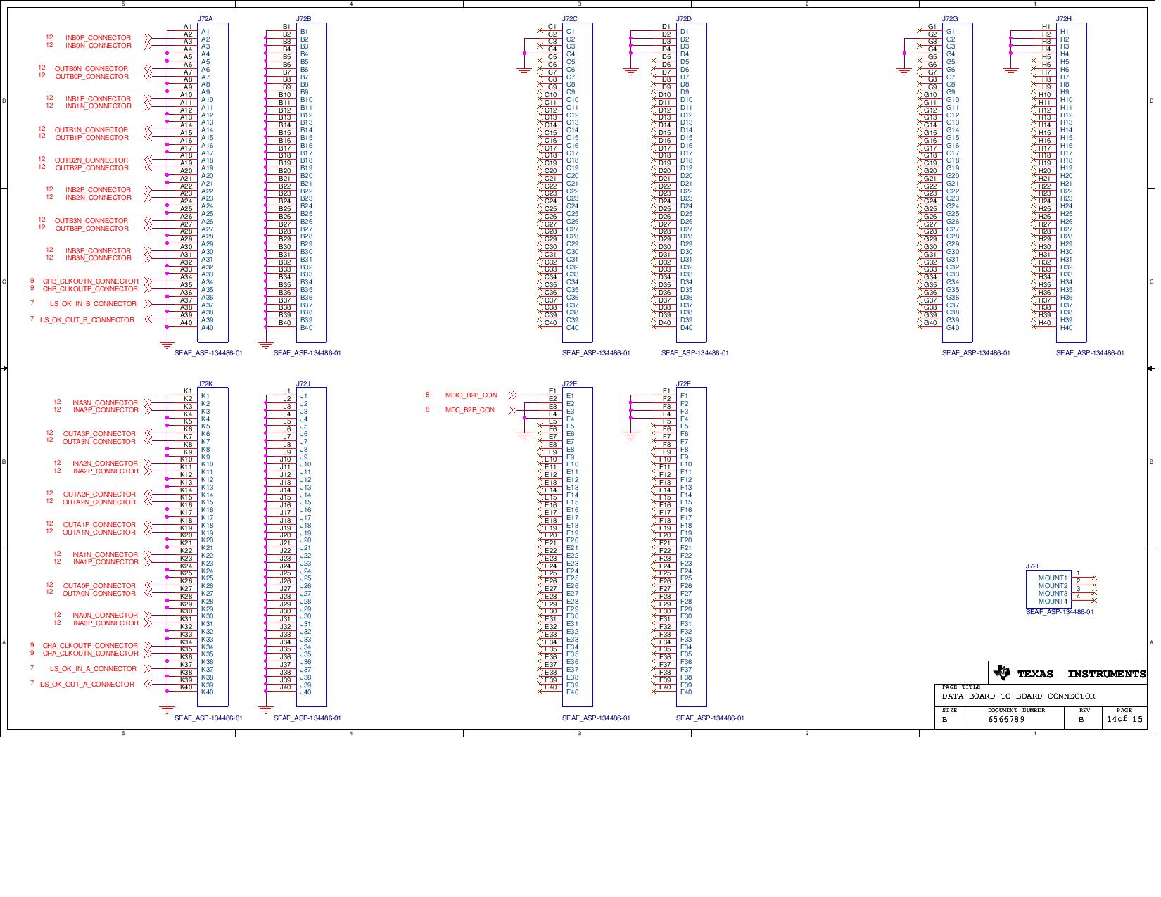1161x897 pixels.
Task: Select off-page connector arrow for MDIO_B2B_CON
Action: [512, 395]
